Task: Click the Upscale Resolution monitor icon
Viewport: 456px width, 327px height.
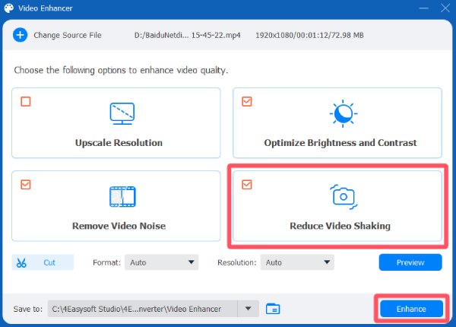Action: coord(122,113)
